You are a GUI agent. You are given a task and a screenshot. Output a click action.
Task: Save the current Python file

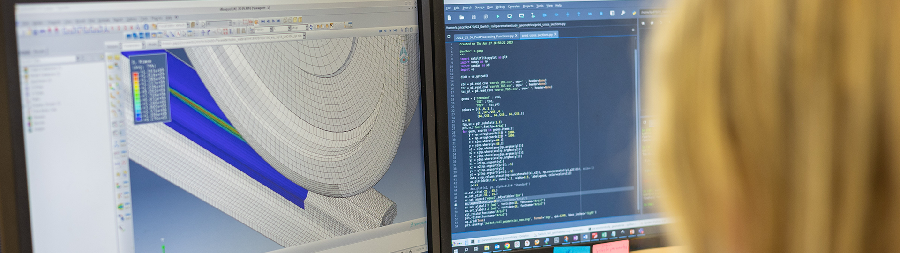pos(473,17)
